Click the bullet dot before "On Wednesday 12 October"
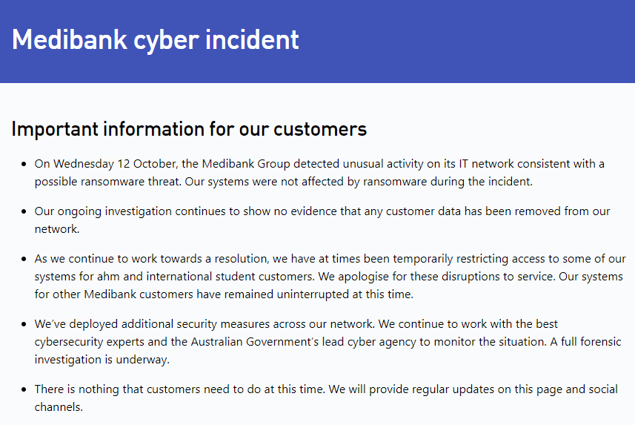Image resolution: width=635 pixels, height=425 pixels. 24,164
